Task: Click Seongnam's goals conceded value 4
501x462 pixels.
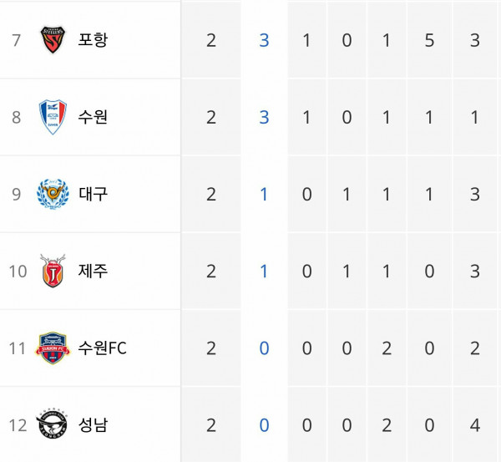Action: click(475, 425)
